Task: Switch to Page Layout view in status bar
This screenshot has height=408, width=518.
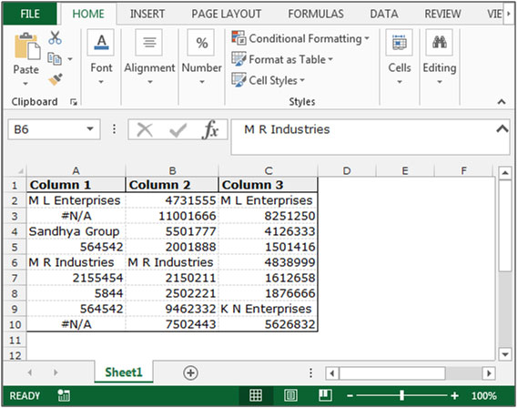Action: (290, 395)
